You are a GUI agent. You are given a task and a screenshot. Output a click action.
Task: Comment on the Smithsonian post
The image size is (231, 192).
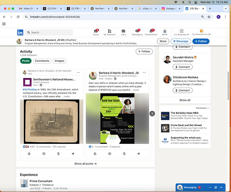pos(44,154)
